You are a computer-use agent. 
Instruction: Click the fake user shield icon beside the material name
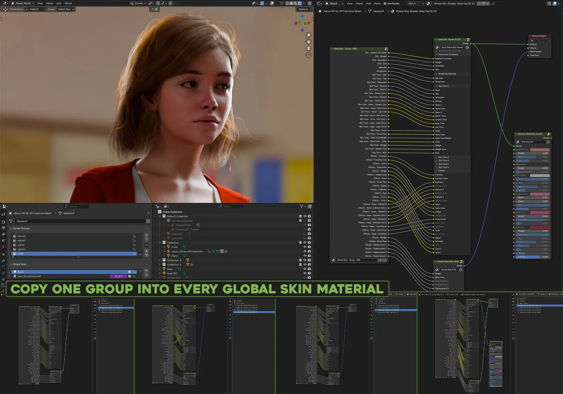point(479,4)
